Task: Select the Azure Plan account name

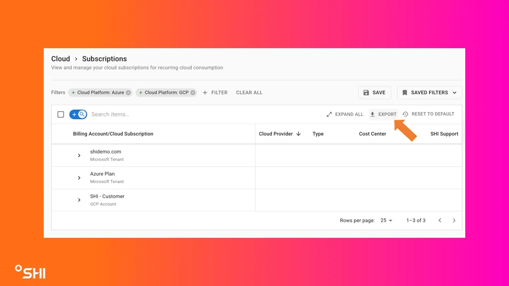Action: pos(102,174)
